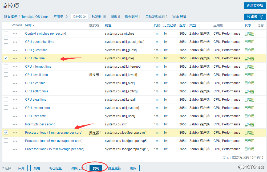Open Processor load (5 min average per core)
The width and height of the screenshot is (267, 172).
coord(54,141)
